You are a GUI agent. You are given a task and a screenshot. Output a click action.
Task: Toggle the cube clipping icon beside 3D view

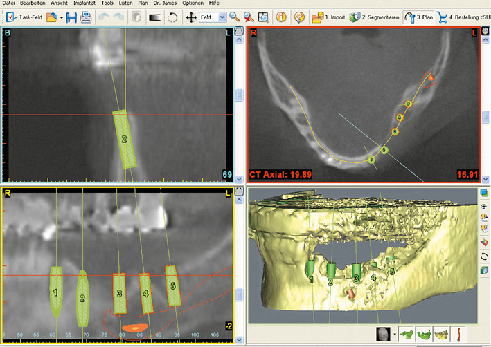483,270
